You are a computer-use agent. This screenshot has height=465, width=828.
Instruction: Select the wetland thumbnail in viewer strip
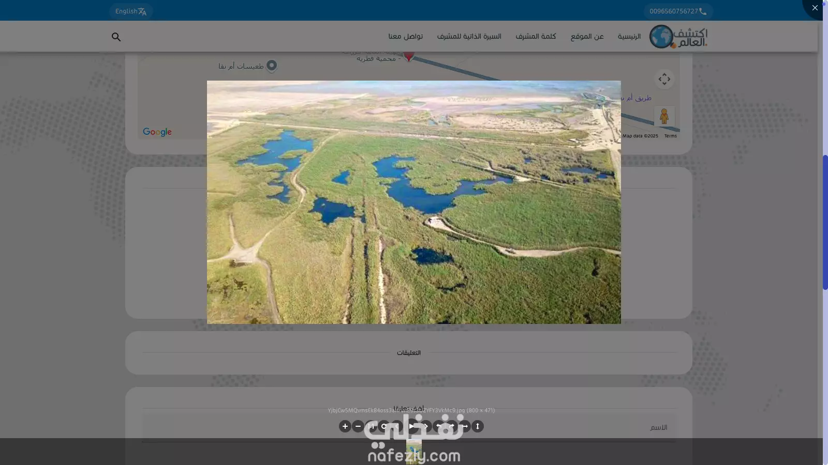tap(413, 452)
